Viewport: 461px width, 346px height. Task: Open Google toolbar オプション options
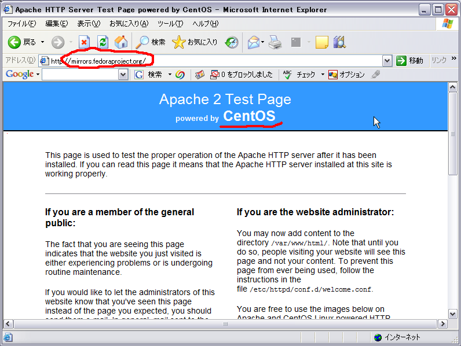tap(346, 75)
